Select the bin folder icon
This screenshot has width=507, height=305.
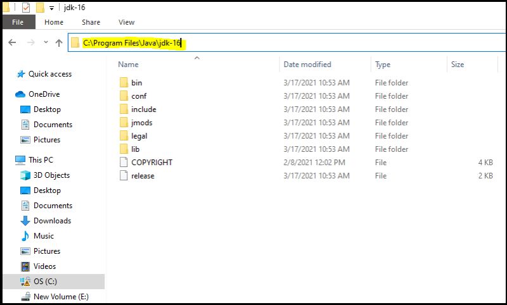point(124,83)
